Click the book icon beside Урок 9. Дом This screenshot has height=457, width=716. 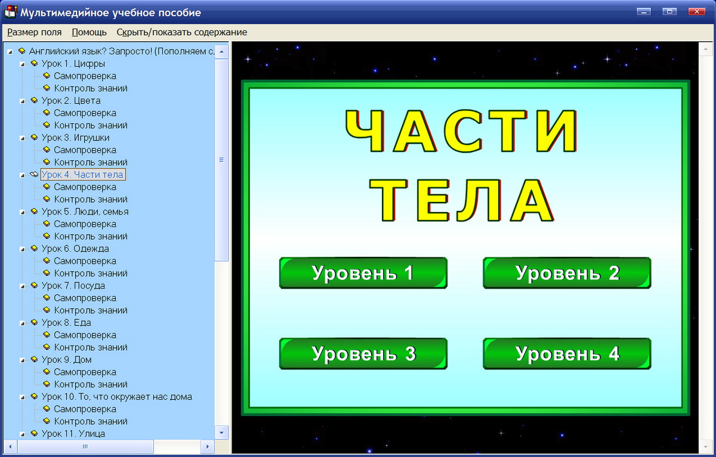(x=34, y=359)
